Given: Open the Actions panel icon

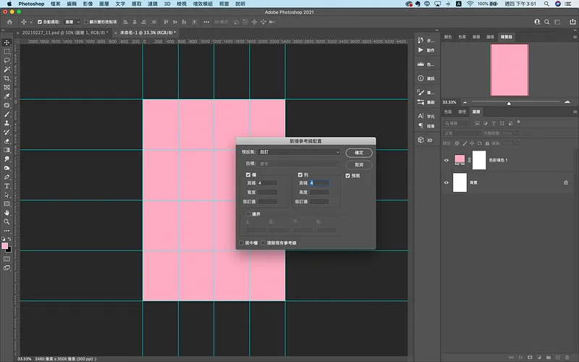Looking at the screenshot, I should click(x=420, y=50).
